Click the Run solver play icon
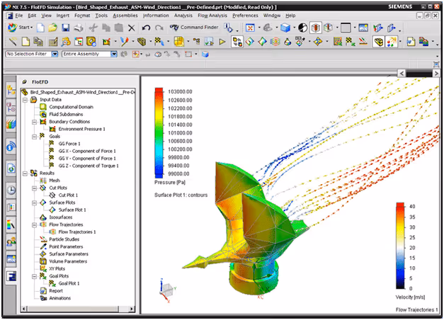 [222, 42]
